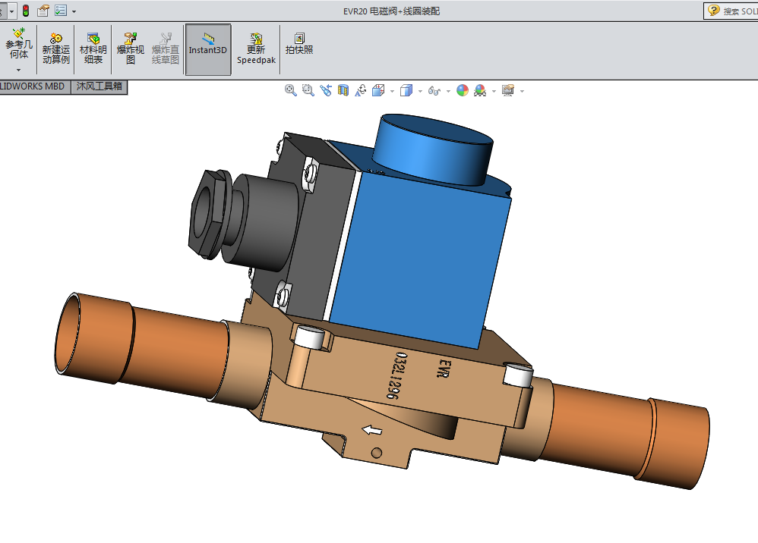758x543 pixels.
Task: Click the View Settings monitor icon
Action: 507,90
